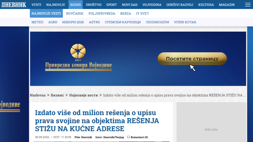The image size is (253, 142).
Task: Open Komentari (0) link
Action: (139, 137)
